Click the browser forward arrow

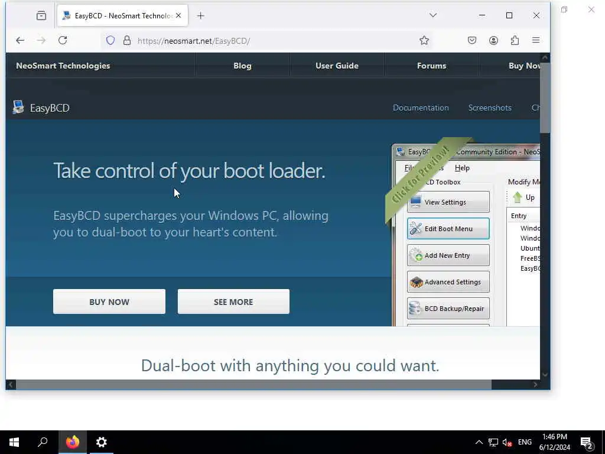pyautogui.click(x=41, y=40)
